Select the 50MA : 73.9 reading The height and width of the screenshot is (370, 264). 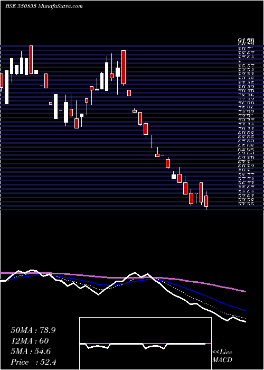pos(33,330)
